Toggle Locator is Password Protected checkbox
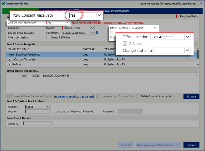205x151 pixels. (56, 111)
